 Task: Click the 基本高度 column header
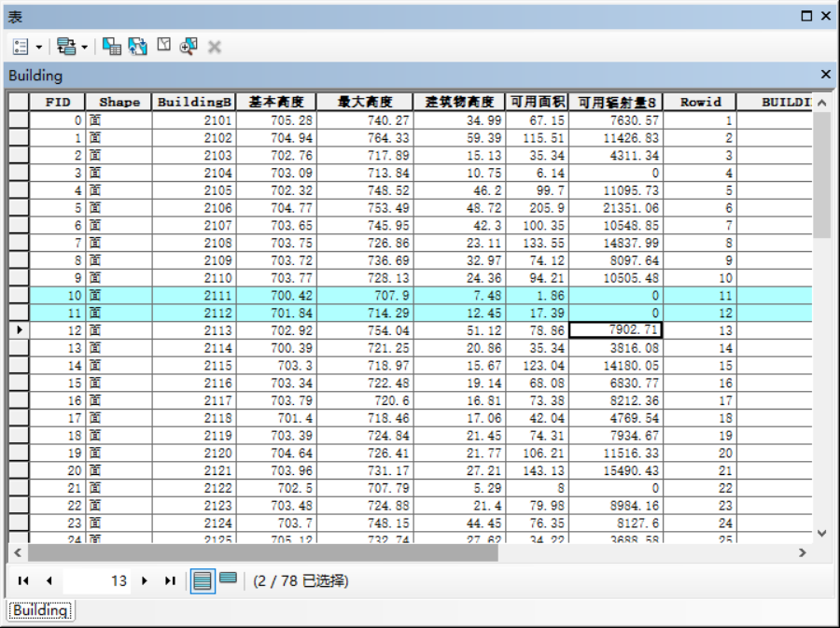click(276, 102)
